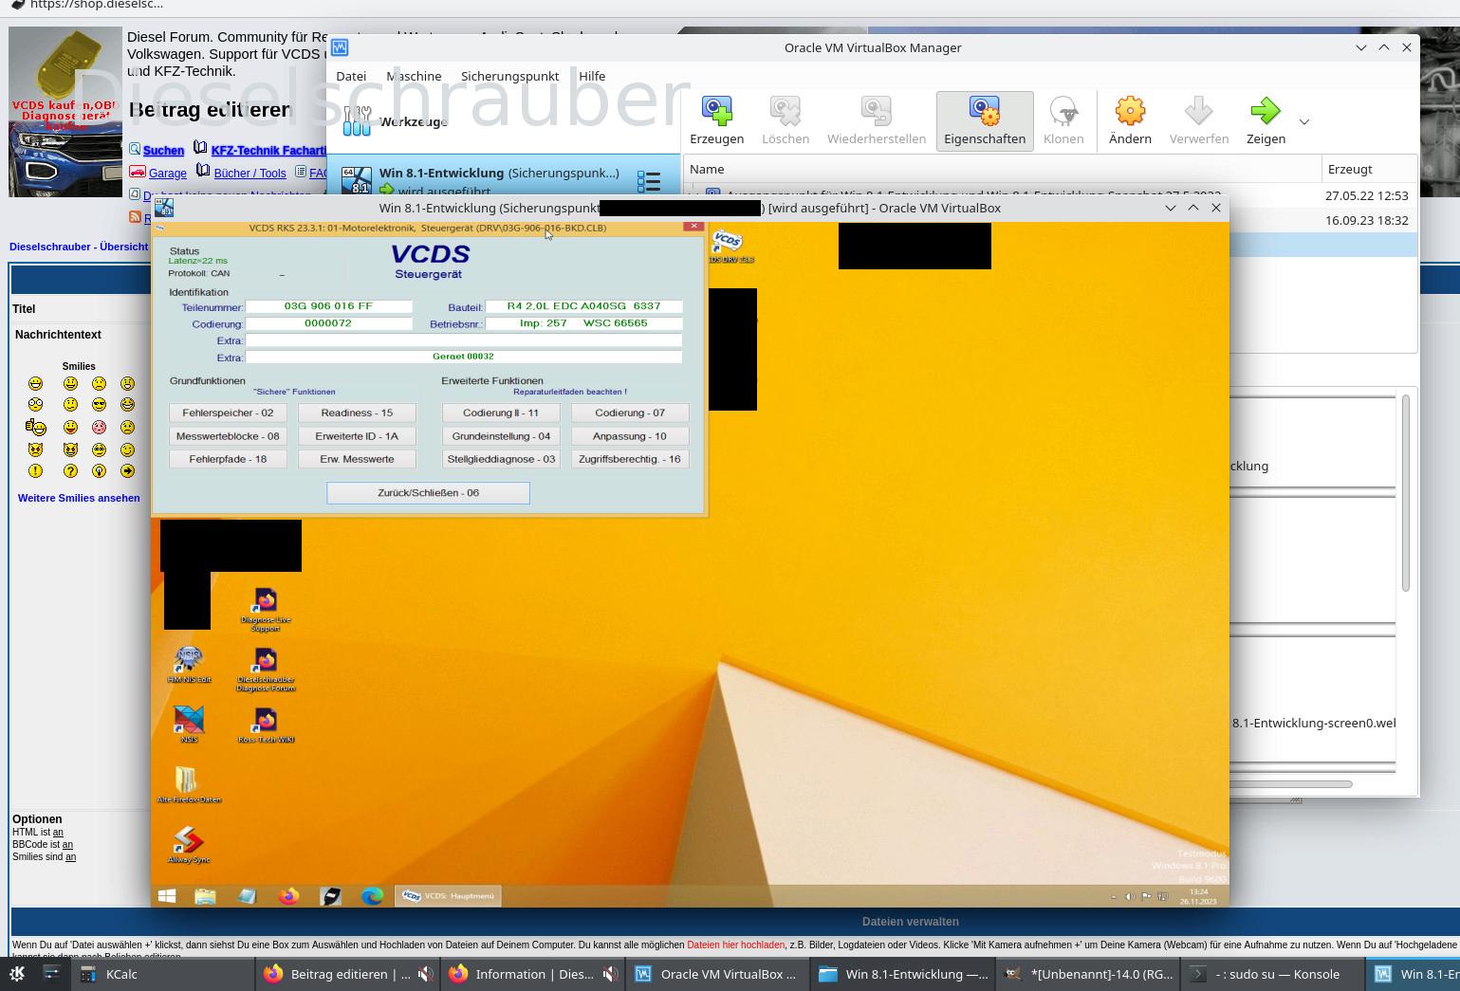Insert the exclamation mark smiley
Screen dimensions: 1460x991
coord(35,471)
